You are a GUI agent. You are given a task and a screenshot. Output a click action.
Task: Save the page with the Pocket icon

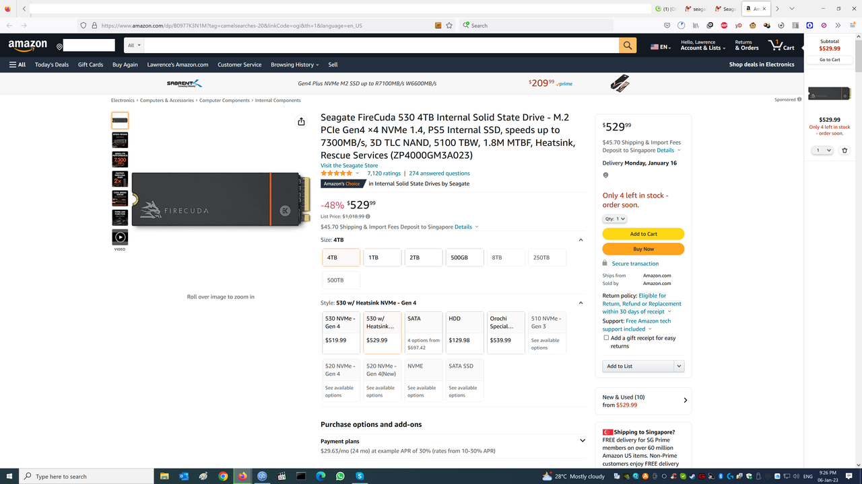667,25
